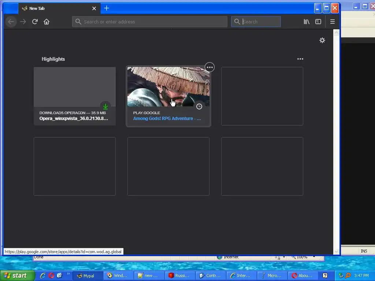Open Opera_winxpvista download highlight card
The width and height of the screenshot is (375, 281).
(x=75, y=96)
